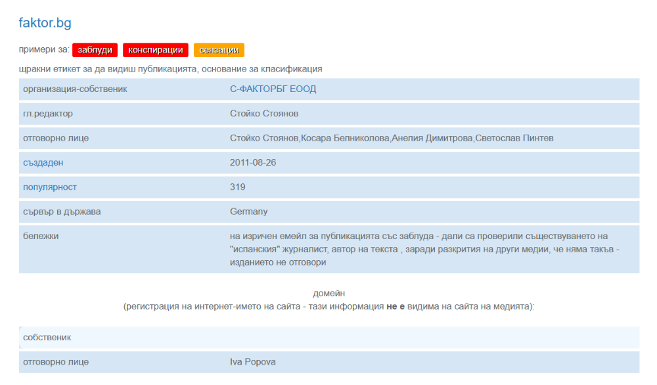Click the popularity value 319

(238, 187)
